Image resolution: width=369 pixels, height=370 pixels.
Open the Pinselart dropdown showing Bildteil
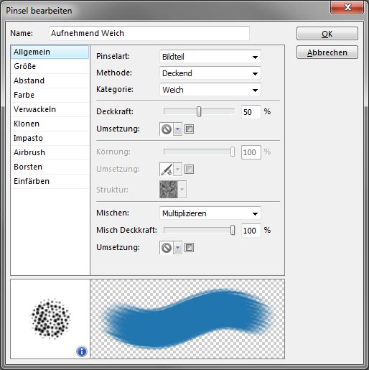coord(210,57)
